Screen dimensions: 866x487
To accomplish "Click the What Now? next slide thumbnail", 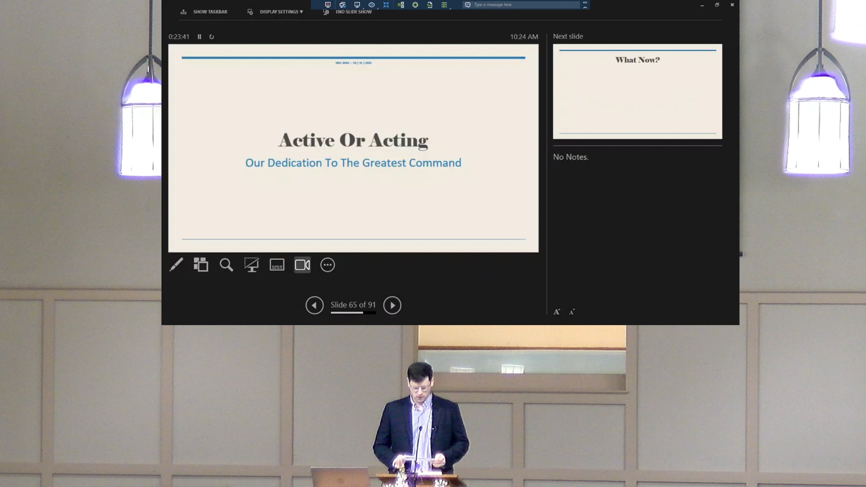I will 637,91.
